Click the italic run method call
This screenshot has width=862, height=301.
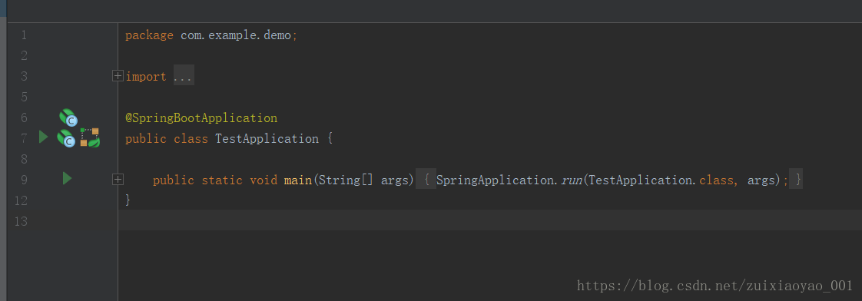click(x=571, y=180)
